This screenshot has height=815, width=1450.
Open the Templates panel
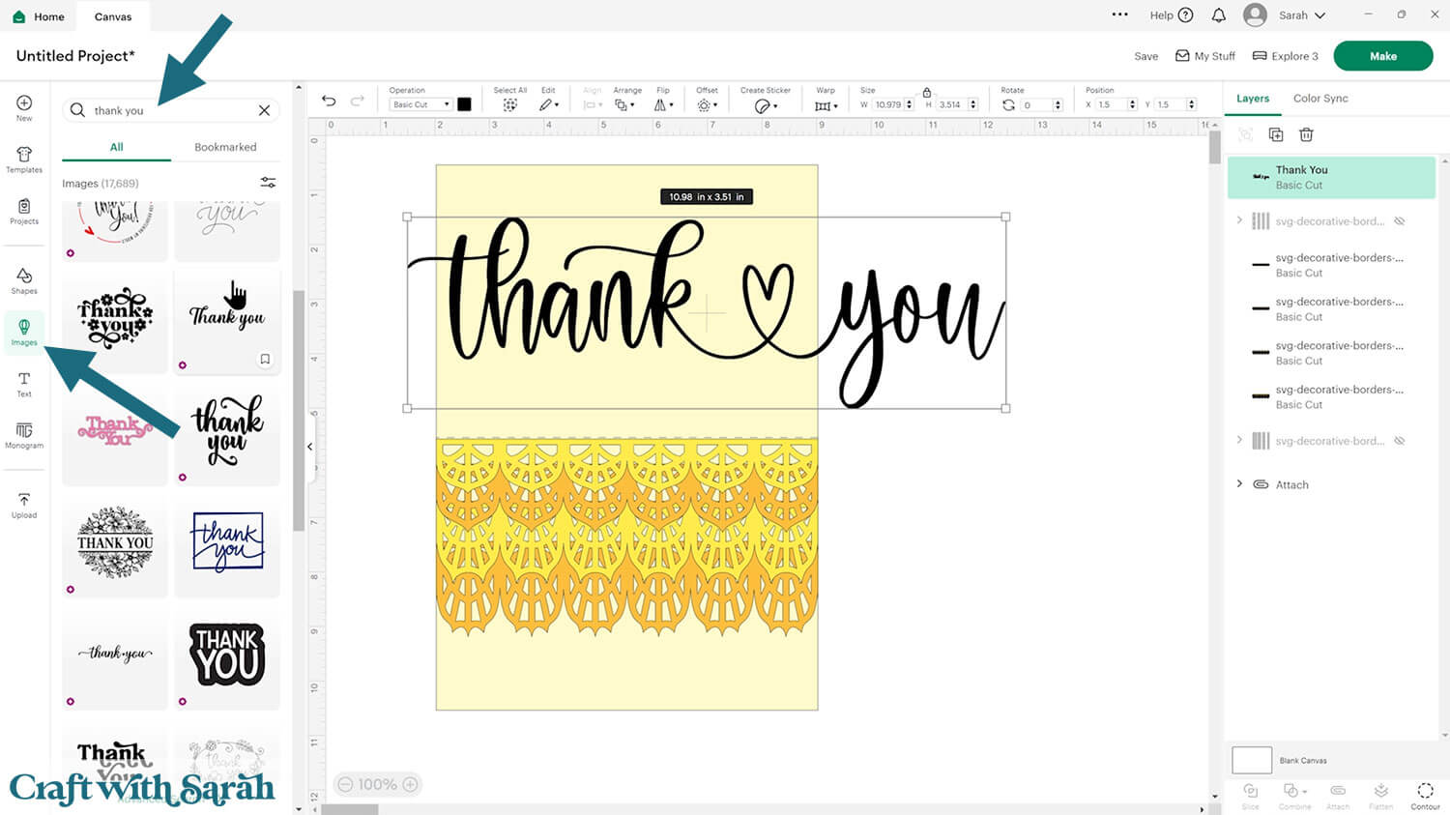tap(24, 160)
